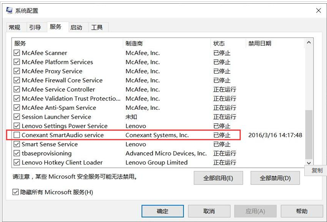
Task: Open help with the 帮助 button
Action: click(301, 211)
